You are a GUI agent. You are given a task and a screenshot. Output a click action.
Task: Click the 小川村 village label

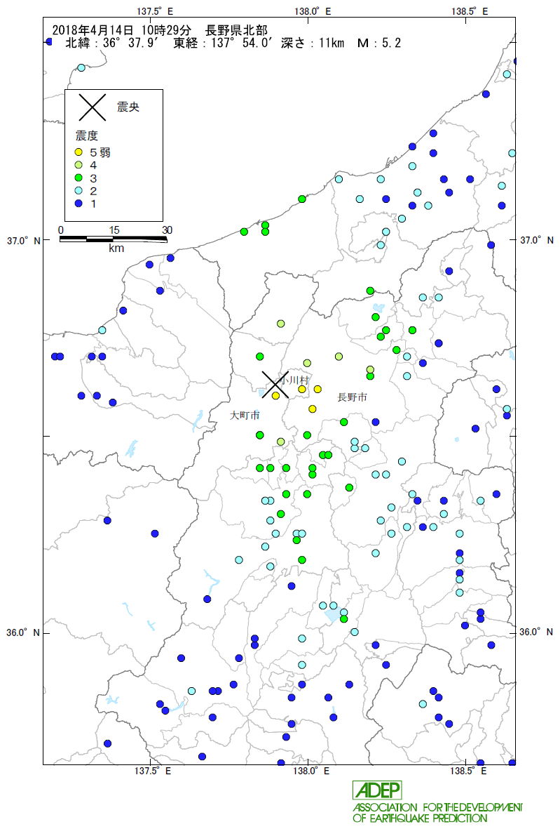(x=294, y=379)
